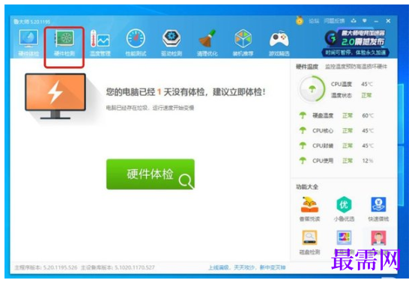This screenshot has height=283, width=415.
Task: Open the customer service person icon
Action: 378,238
